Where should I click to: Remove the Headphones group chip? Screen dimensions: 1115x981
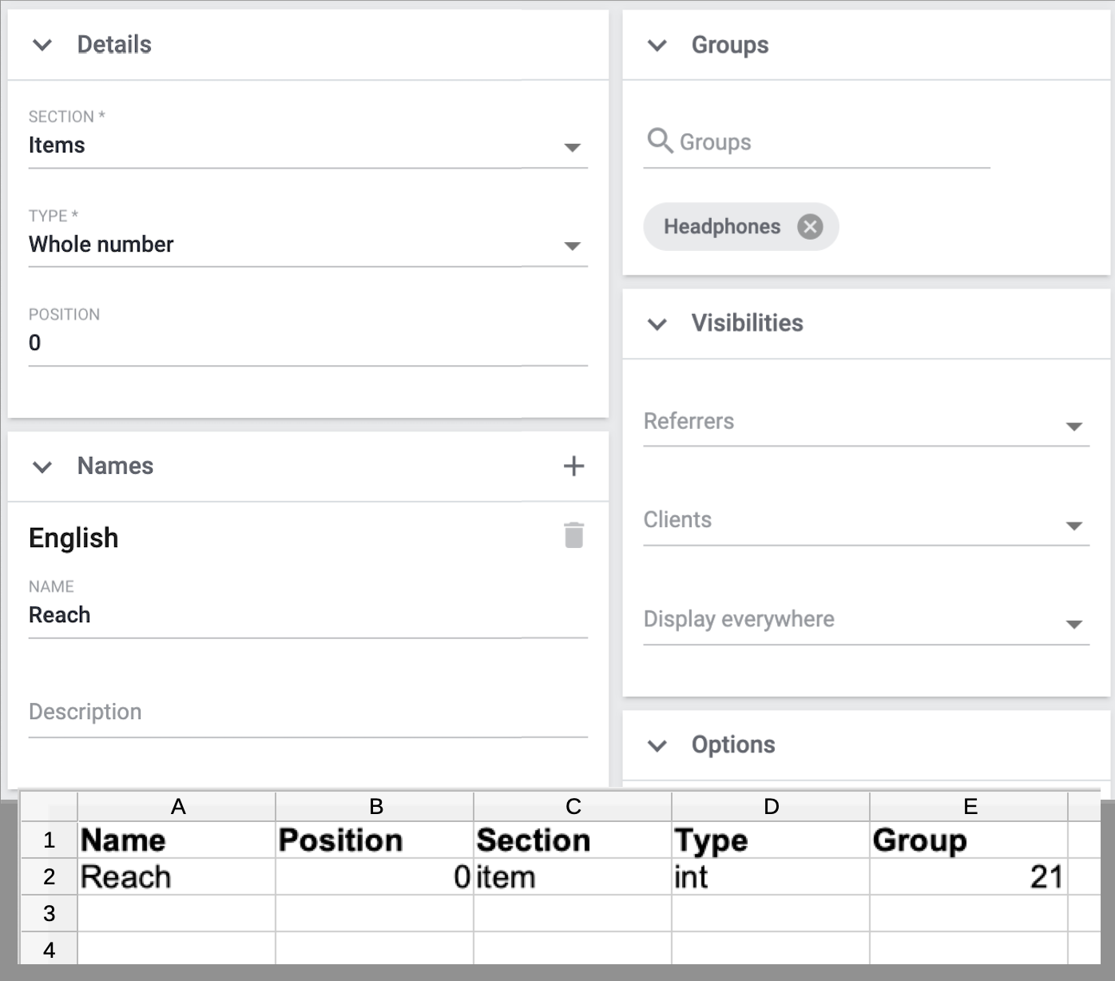810,227
